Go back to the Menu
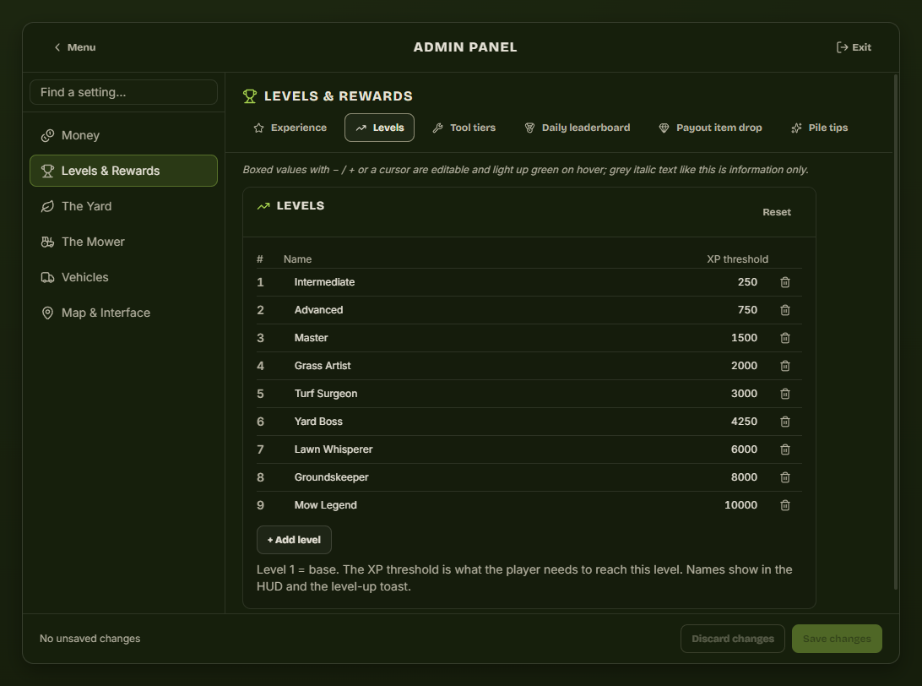The height and width of the screenshot is (686, 922). [74, 47]
